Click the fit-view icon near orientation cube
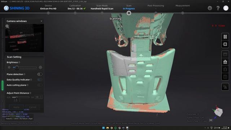This screenshot has height=130, width=231. point(211,120)
